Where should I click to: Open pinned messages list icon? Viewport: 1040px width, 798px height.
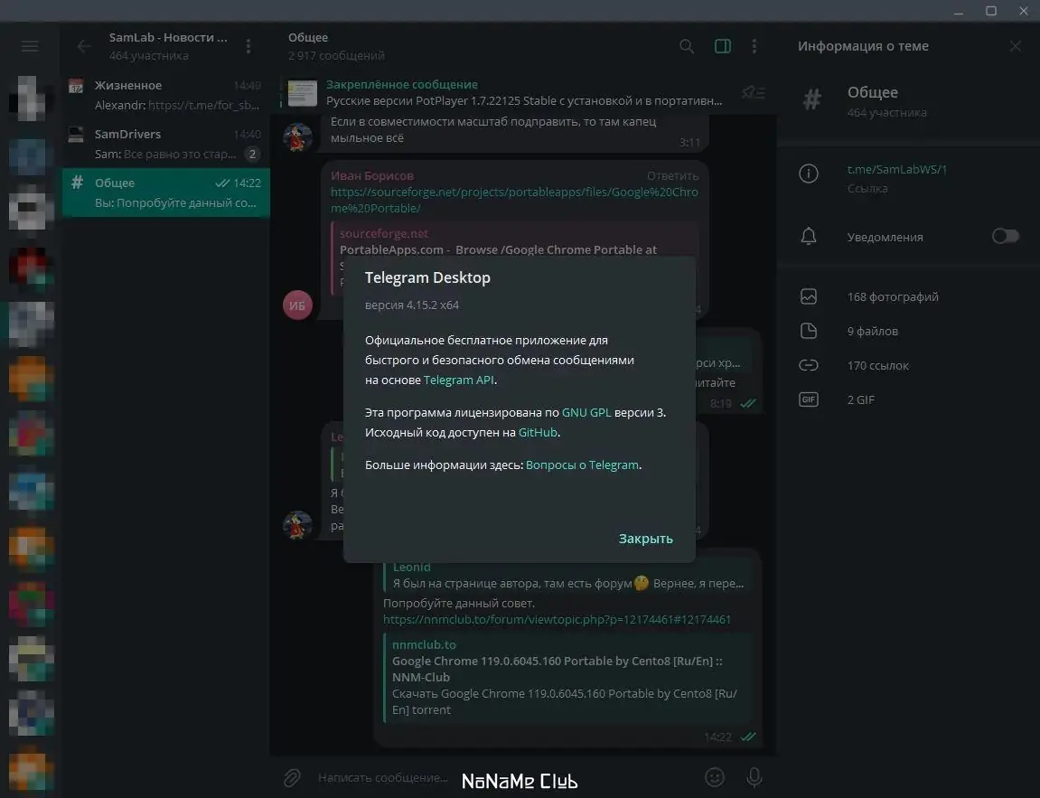pyautogui.click(x=754, y=92)
